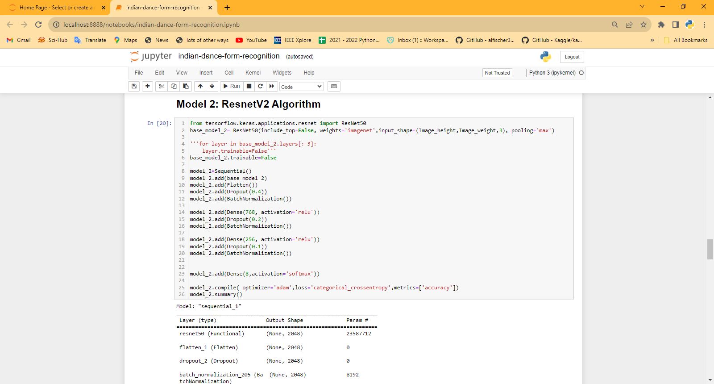
Task: Click the Run button
Action: [x=232, y=86]
